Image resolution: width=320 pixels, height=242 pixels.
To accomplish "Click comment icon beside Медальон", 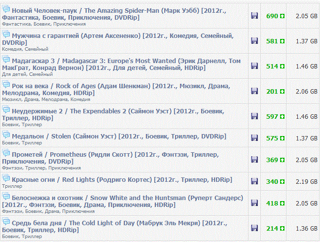I will point(6,135).
